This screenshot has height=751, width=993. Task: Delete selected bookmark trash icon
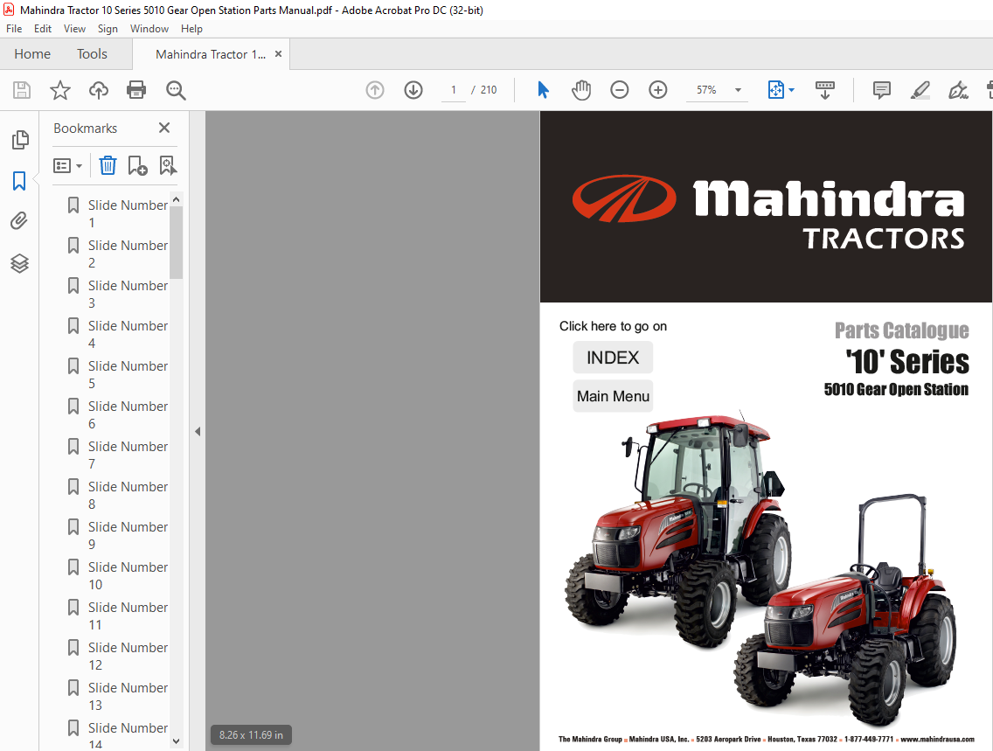coord(108,166)
